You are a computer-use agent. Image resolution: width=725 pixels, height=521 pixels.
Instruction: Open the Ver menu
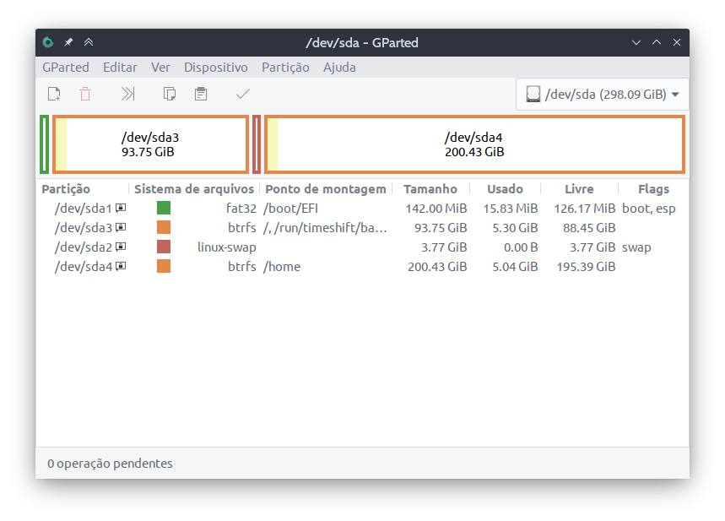pyautogui.click(x=160, y=68)
